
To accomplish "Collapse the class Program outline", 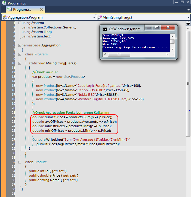I will click(23, 54).
